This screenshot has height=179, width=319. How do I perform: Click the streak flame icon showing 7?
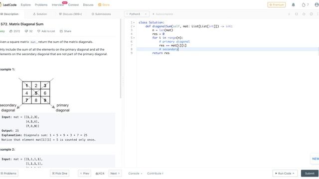click(x=304, y=4)
